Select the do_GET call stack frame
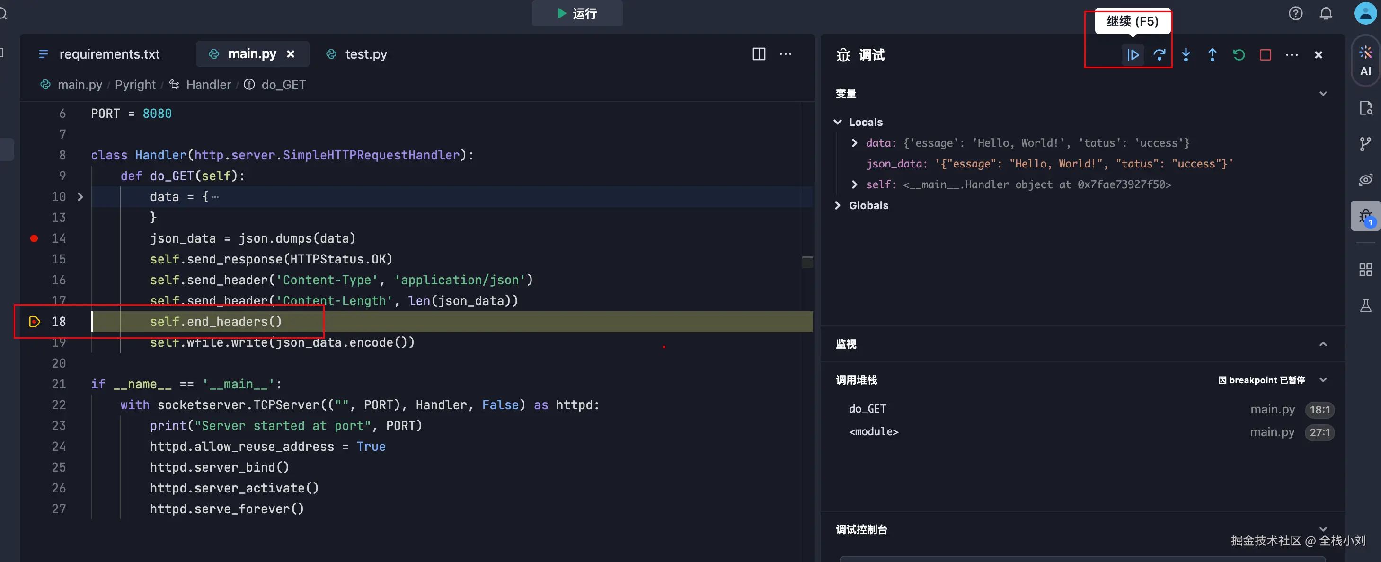 tap(868, 409)
